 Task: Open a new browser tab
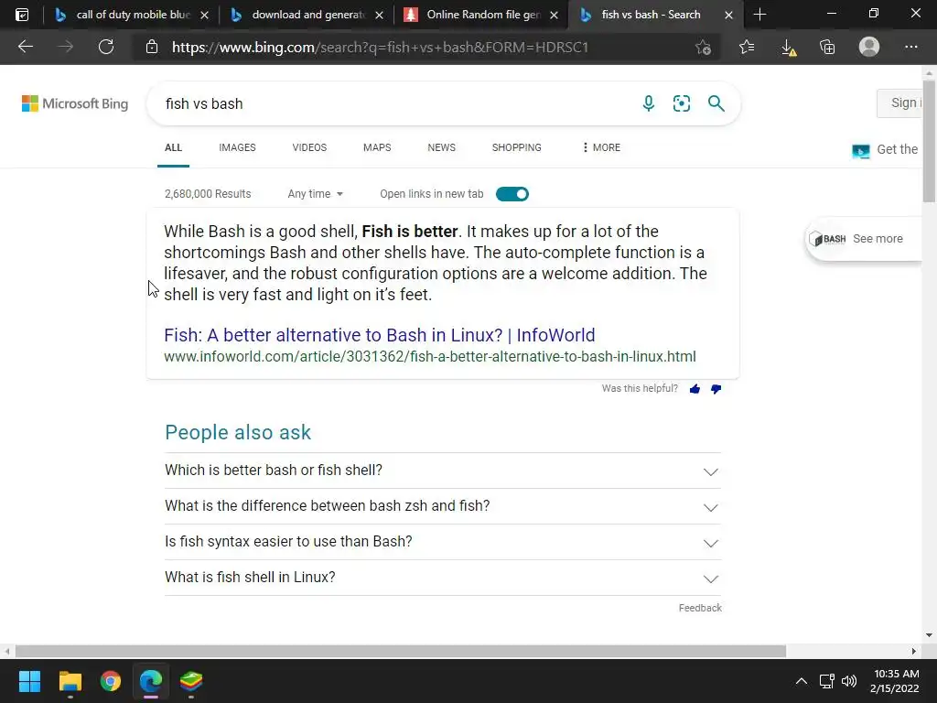point(760,15)
